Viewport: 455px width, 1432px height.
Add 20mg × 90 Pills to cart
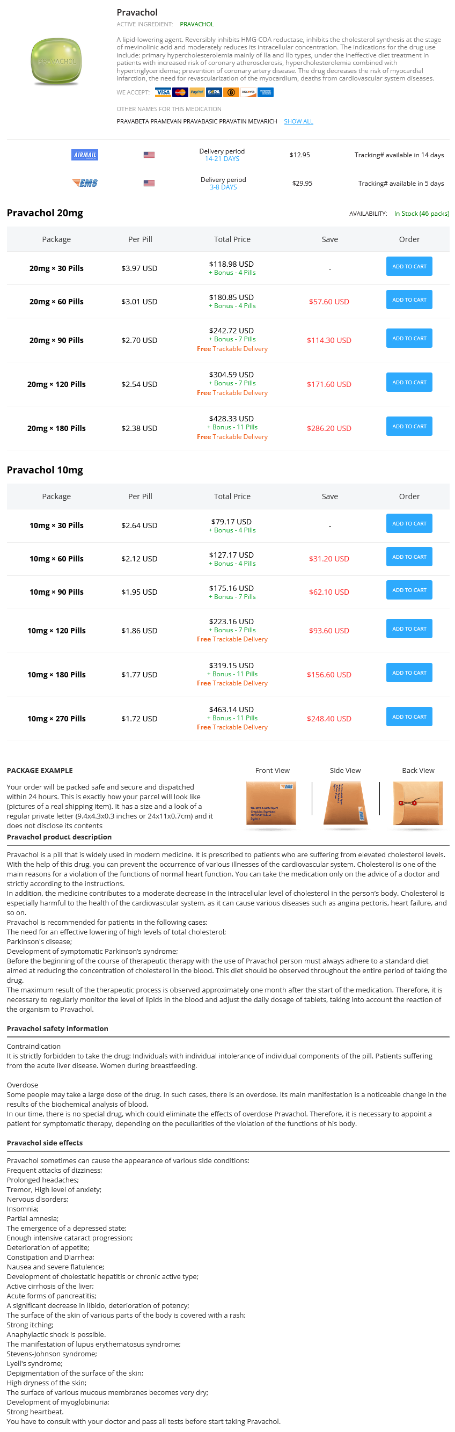(409, 338)
